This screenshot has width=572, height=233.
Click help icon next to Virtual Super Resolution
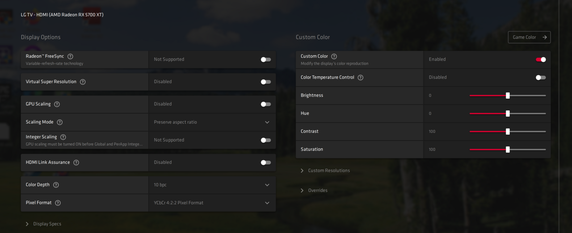coord(83,82)
